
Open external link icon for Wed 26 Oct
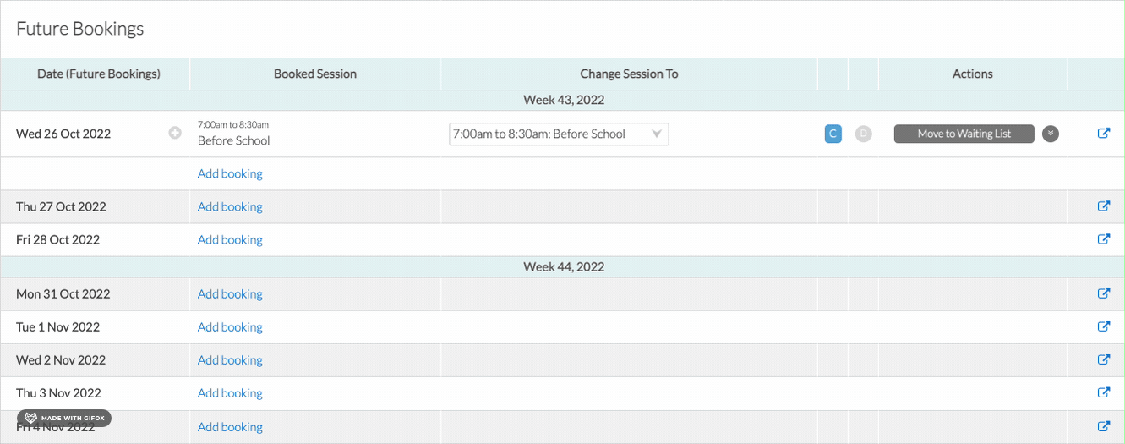click(1103, 134)
